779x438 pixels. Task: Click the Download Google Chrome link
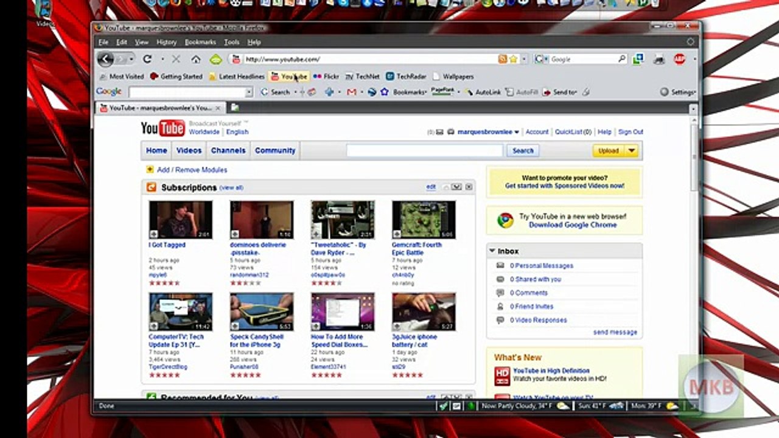(x=573, y=225)
